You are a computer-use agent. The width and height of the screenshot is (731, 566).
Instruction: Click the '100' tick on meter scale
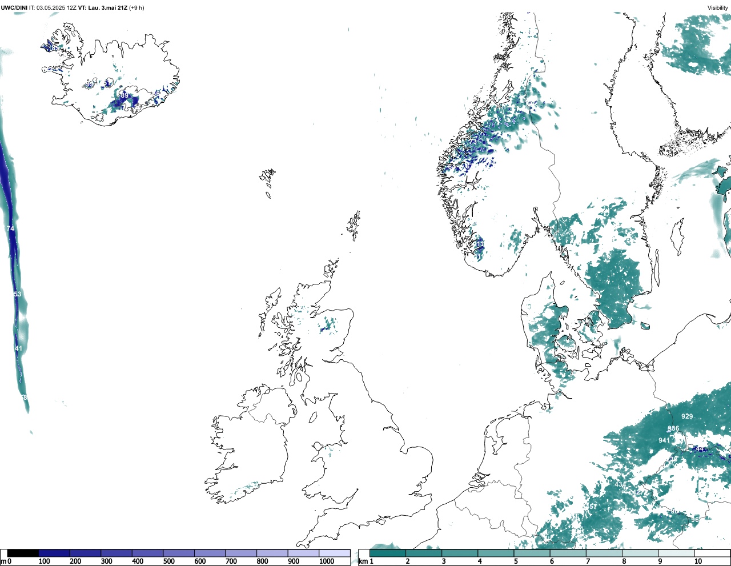point(44,561)
